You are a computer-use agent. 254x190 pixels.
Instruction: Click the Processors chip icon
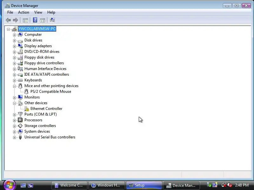[20, 120]
